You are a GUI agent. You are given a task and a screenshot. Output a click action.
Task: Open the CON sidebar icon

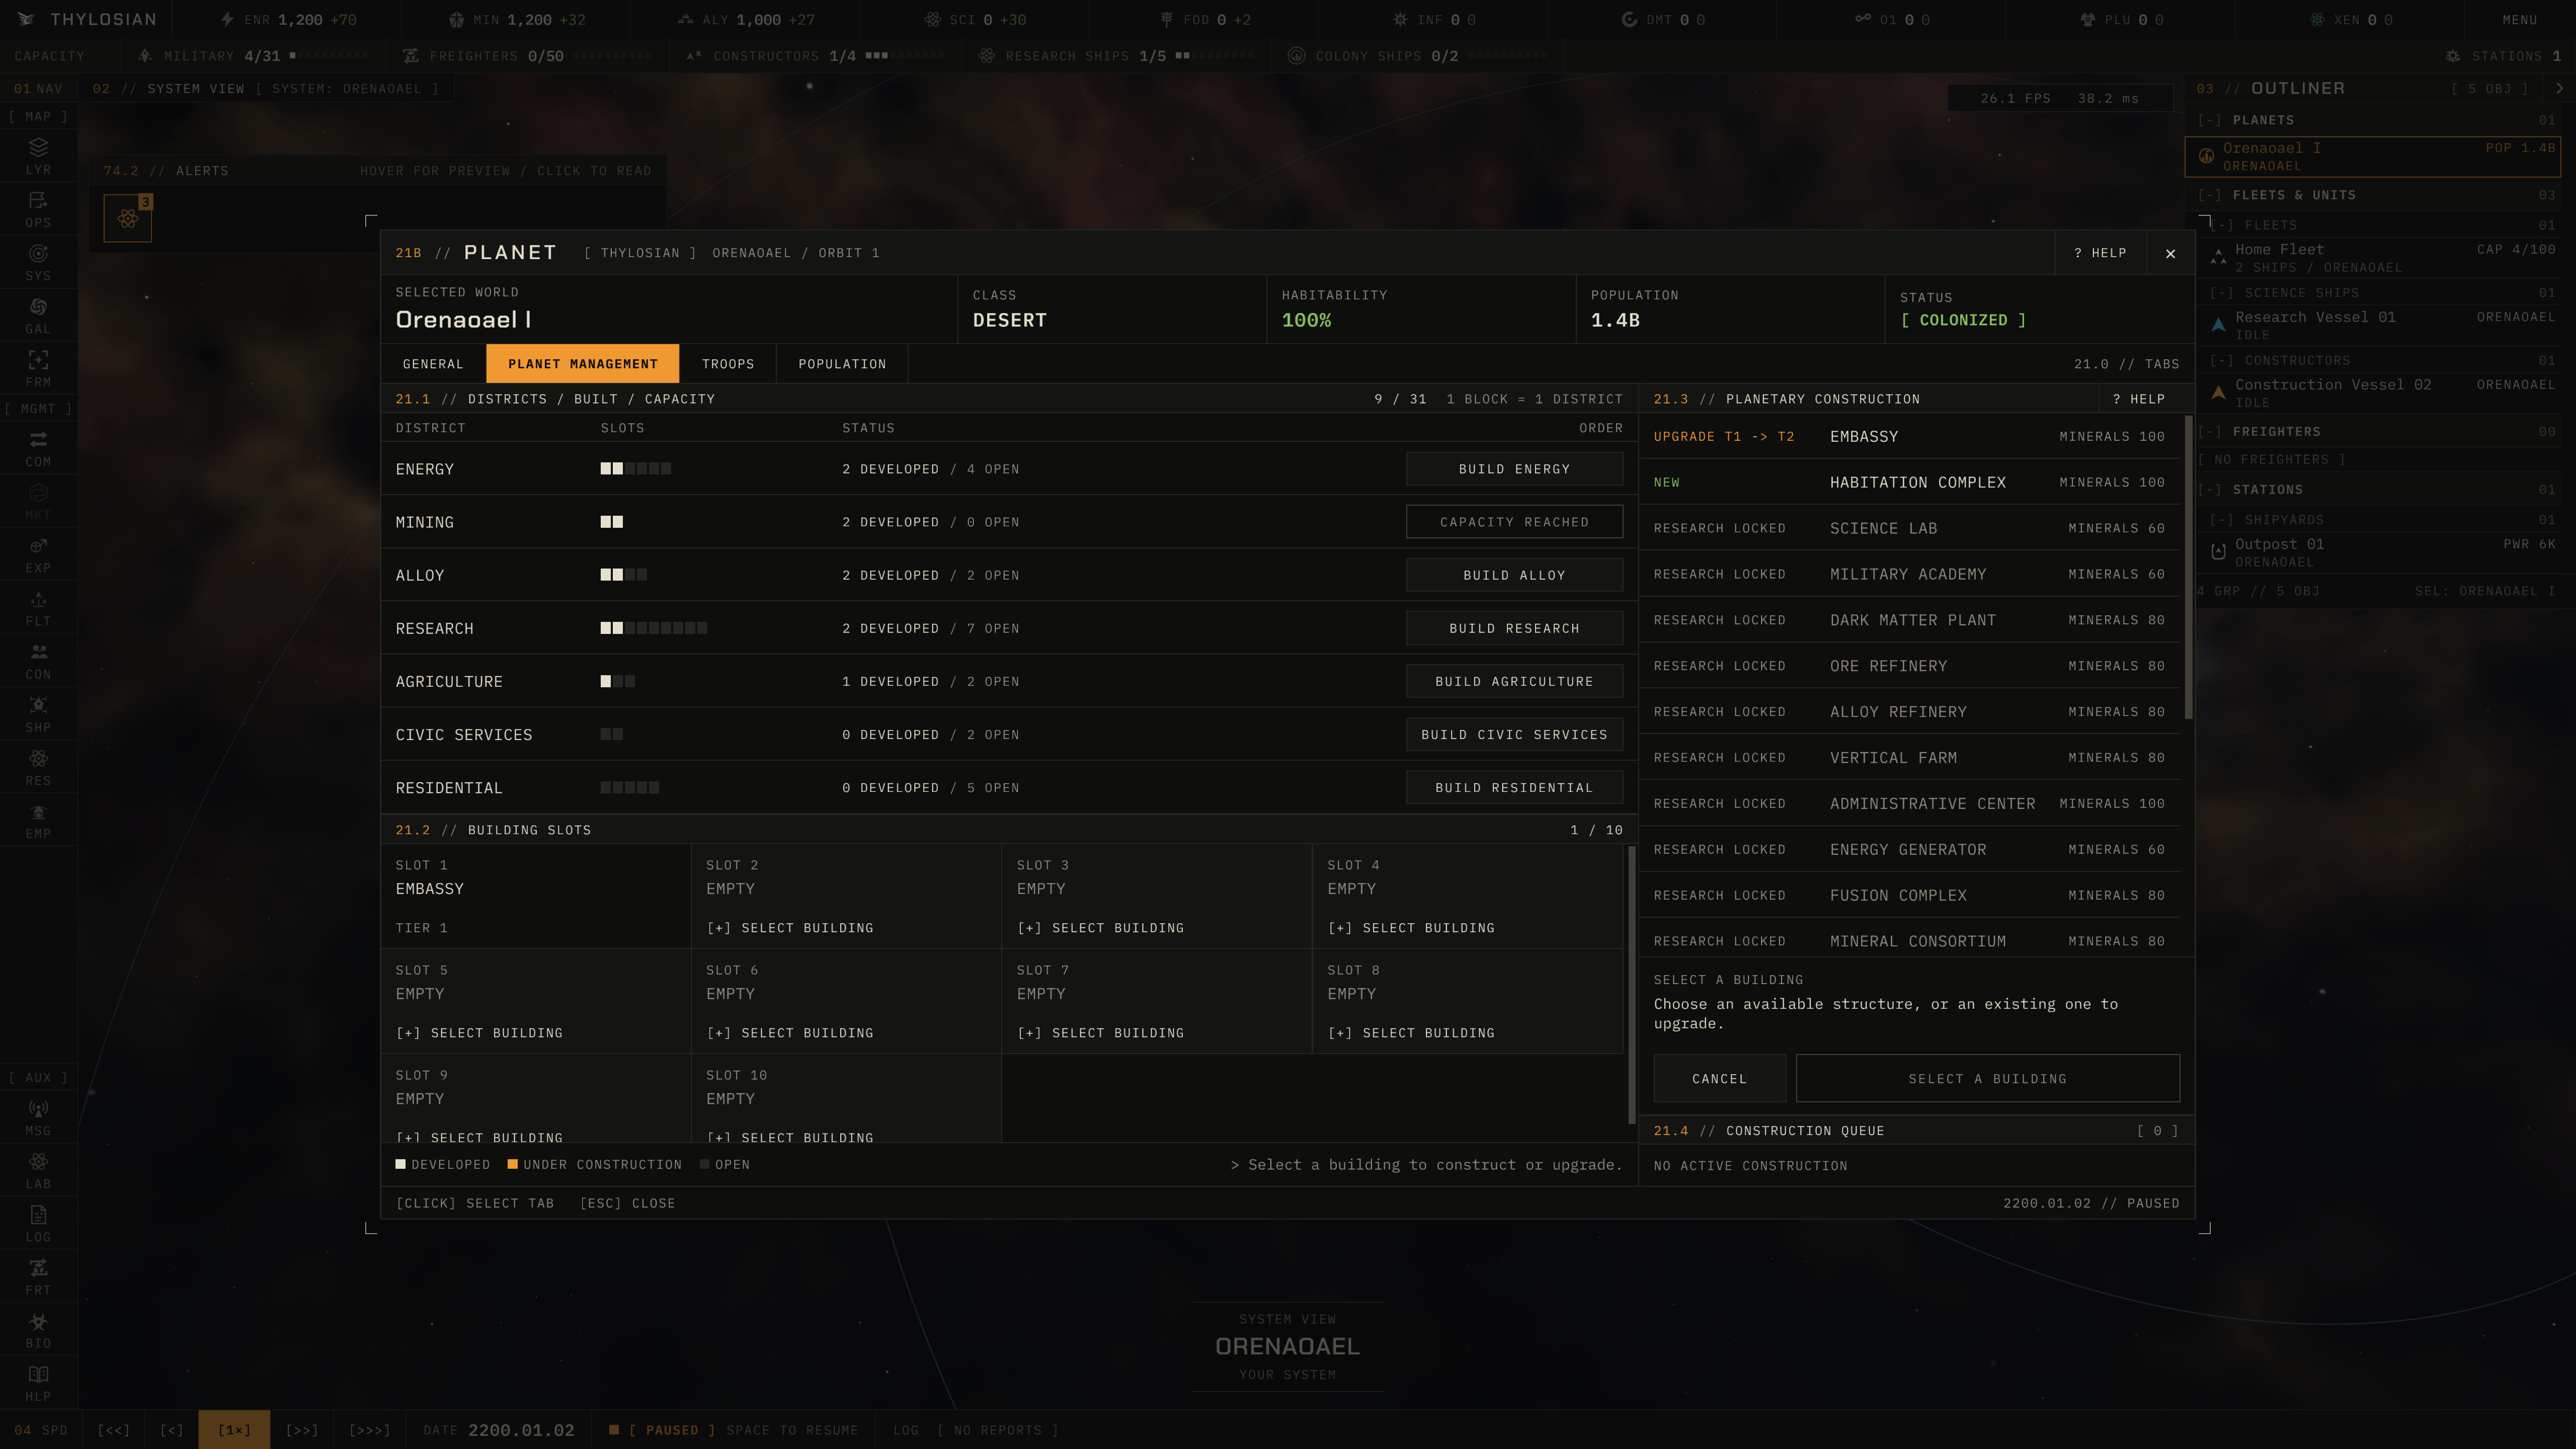(38, 660)
